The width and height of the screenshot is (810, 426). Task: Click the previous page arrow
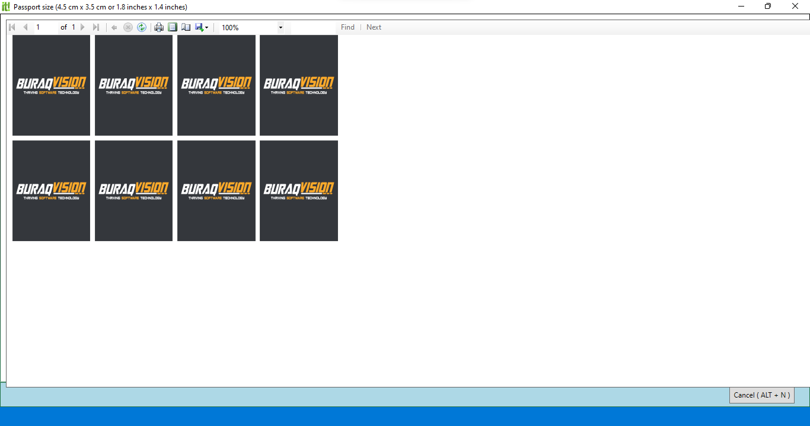pyautogui.click(x=25, y=27)
